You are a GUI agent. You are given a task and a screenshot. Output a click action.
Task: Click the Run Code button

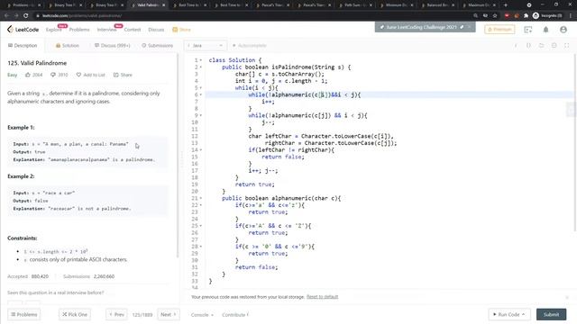coord(508,314)
